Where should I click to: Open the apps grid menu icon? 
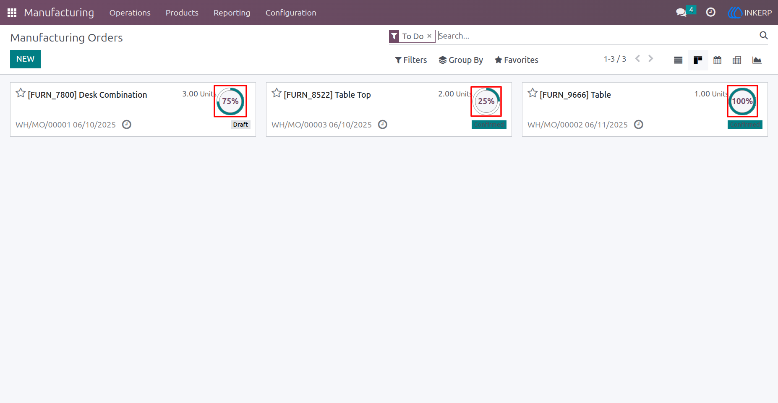pyautogui.click(x=12, y=13)
